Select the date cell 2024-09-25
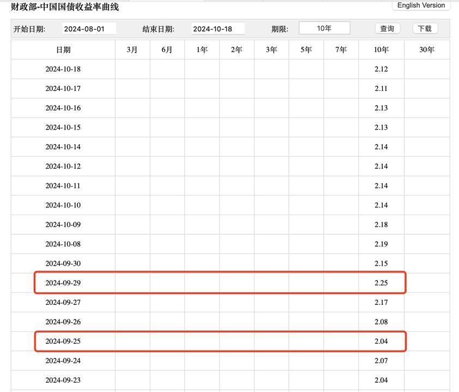Image resolution: width=459 pixels, height=392 pixels. pyautogui.click(x=63, y=341)
